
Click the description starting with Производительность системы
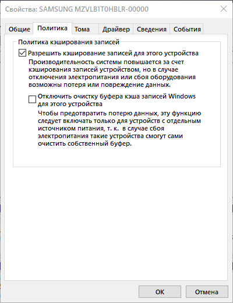pyautogui.click(x=112, y=73)
